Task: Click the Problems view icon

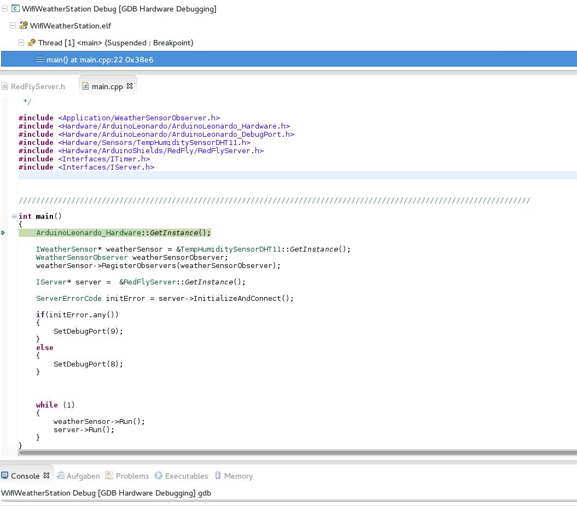Action: point(109,475)
